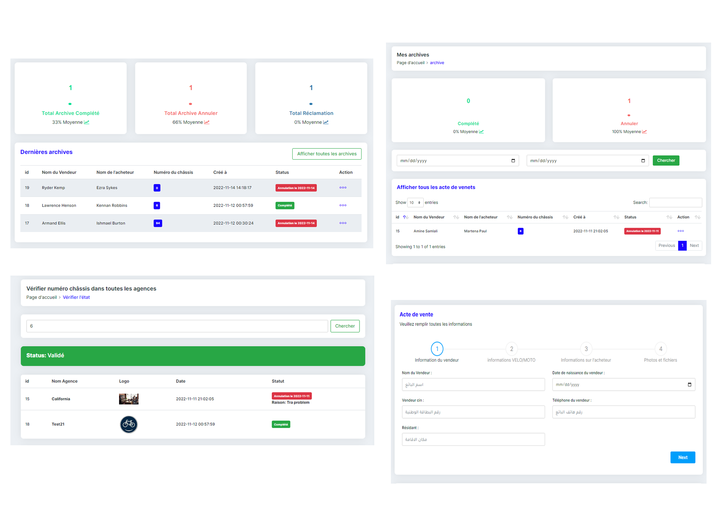Select step 4 Photos et fichiers
The width and height of the screenshot is (716, 520).
pos(660,349)
